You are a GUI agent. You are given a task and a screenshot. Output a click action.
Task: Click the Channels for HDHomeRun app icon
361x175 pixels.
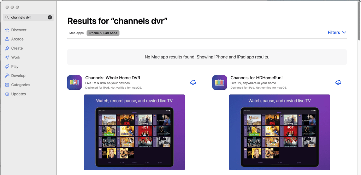(x=220, y=83)
